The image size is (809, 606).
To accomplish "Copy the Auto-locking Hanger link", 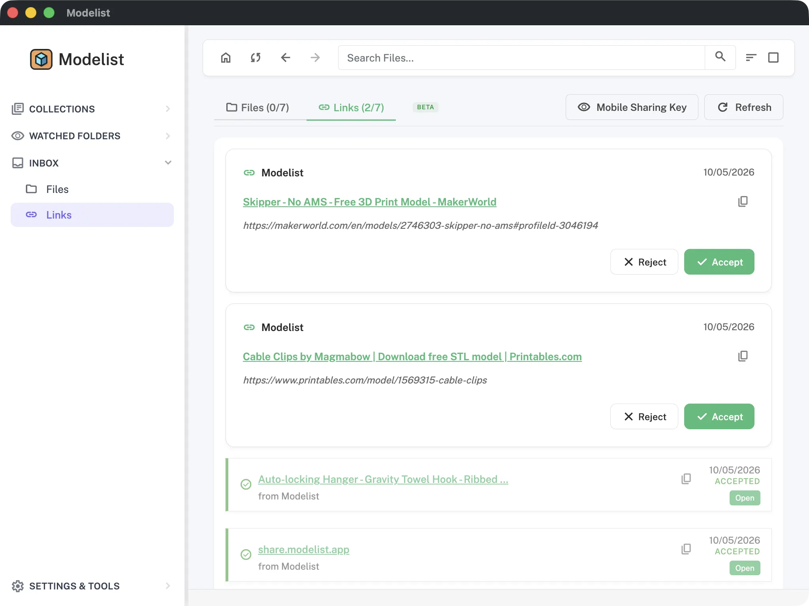I will pyautogui.click(x=686, y=479).
